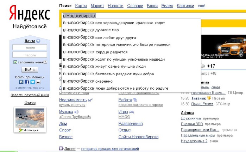Open the Бизнес category link
The image size is (246, 152).
pos(66,137)
